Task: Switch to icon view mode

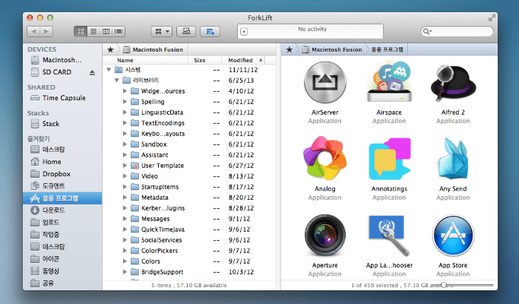Action: pyautogui.click(x=81, y=31)
